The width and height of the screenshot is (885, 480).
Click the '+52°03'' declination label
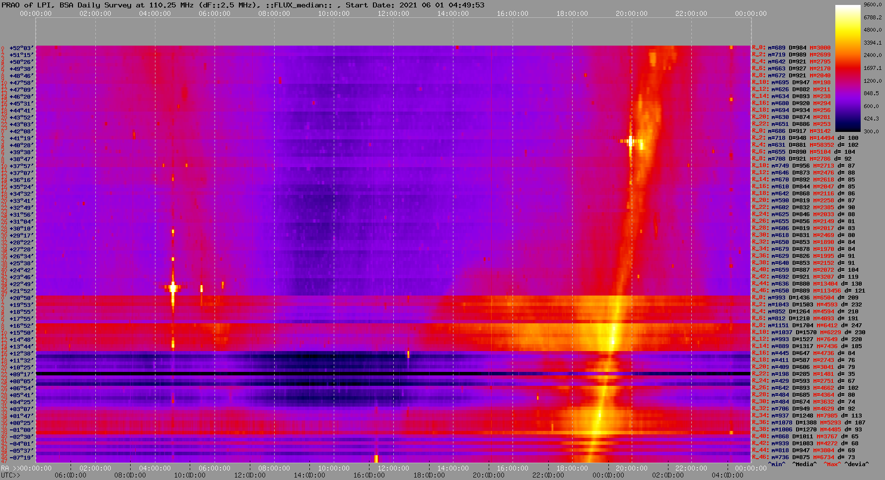21,48
